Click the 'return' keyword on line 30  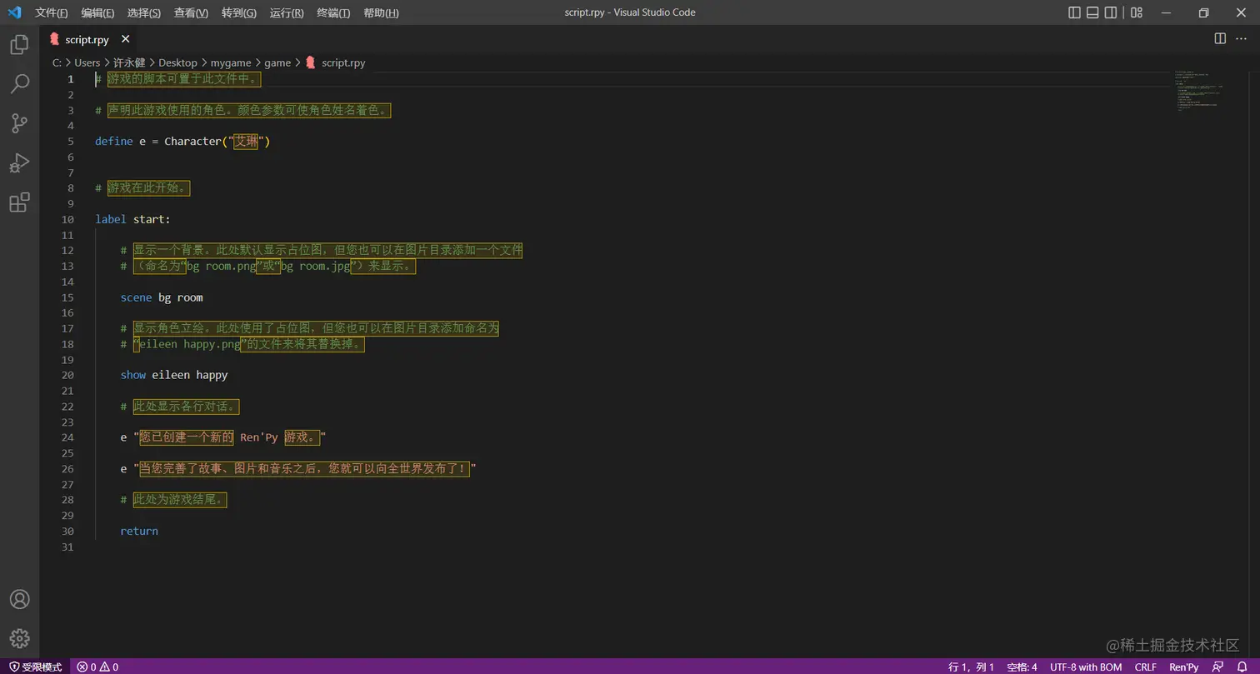point(139,531)
